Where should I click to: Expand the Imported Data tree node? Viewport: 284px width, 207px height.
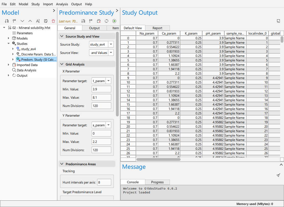point(9,65)
